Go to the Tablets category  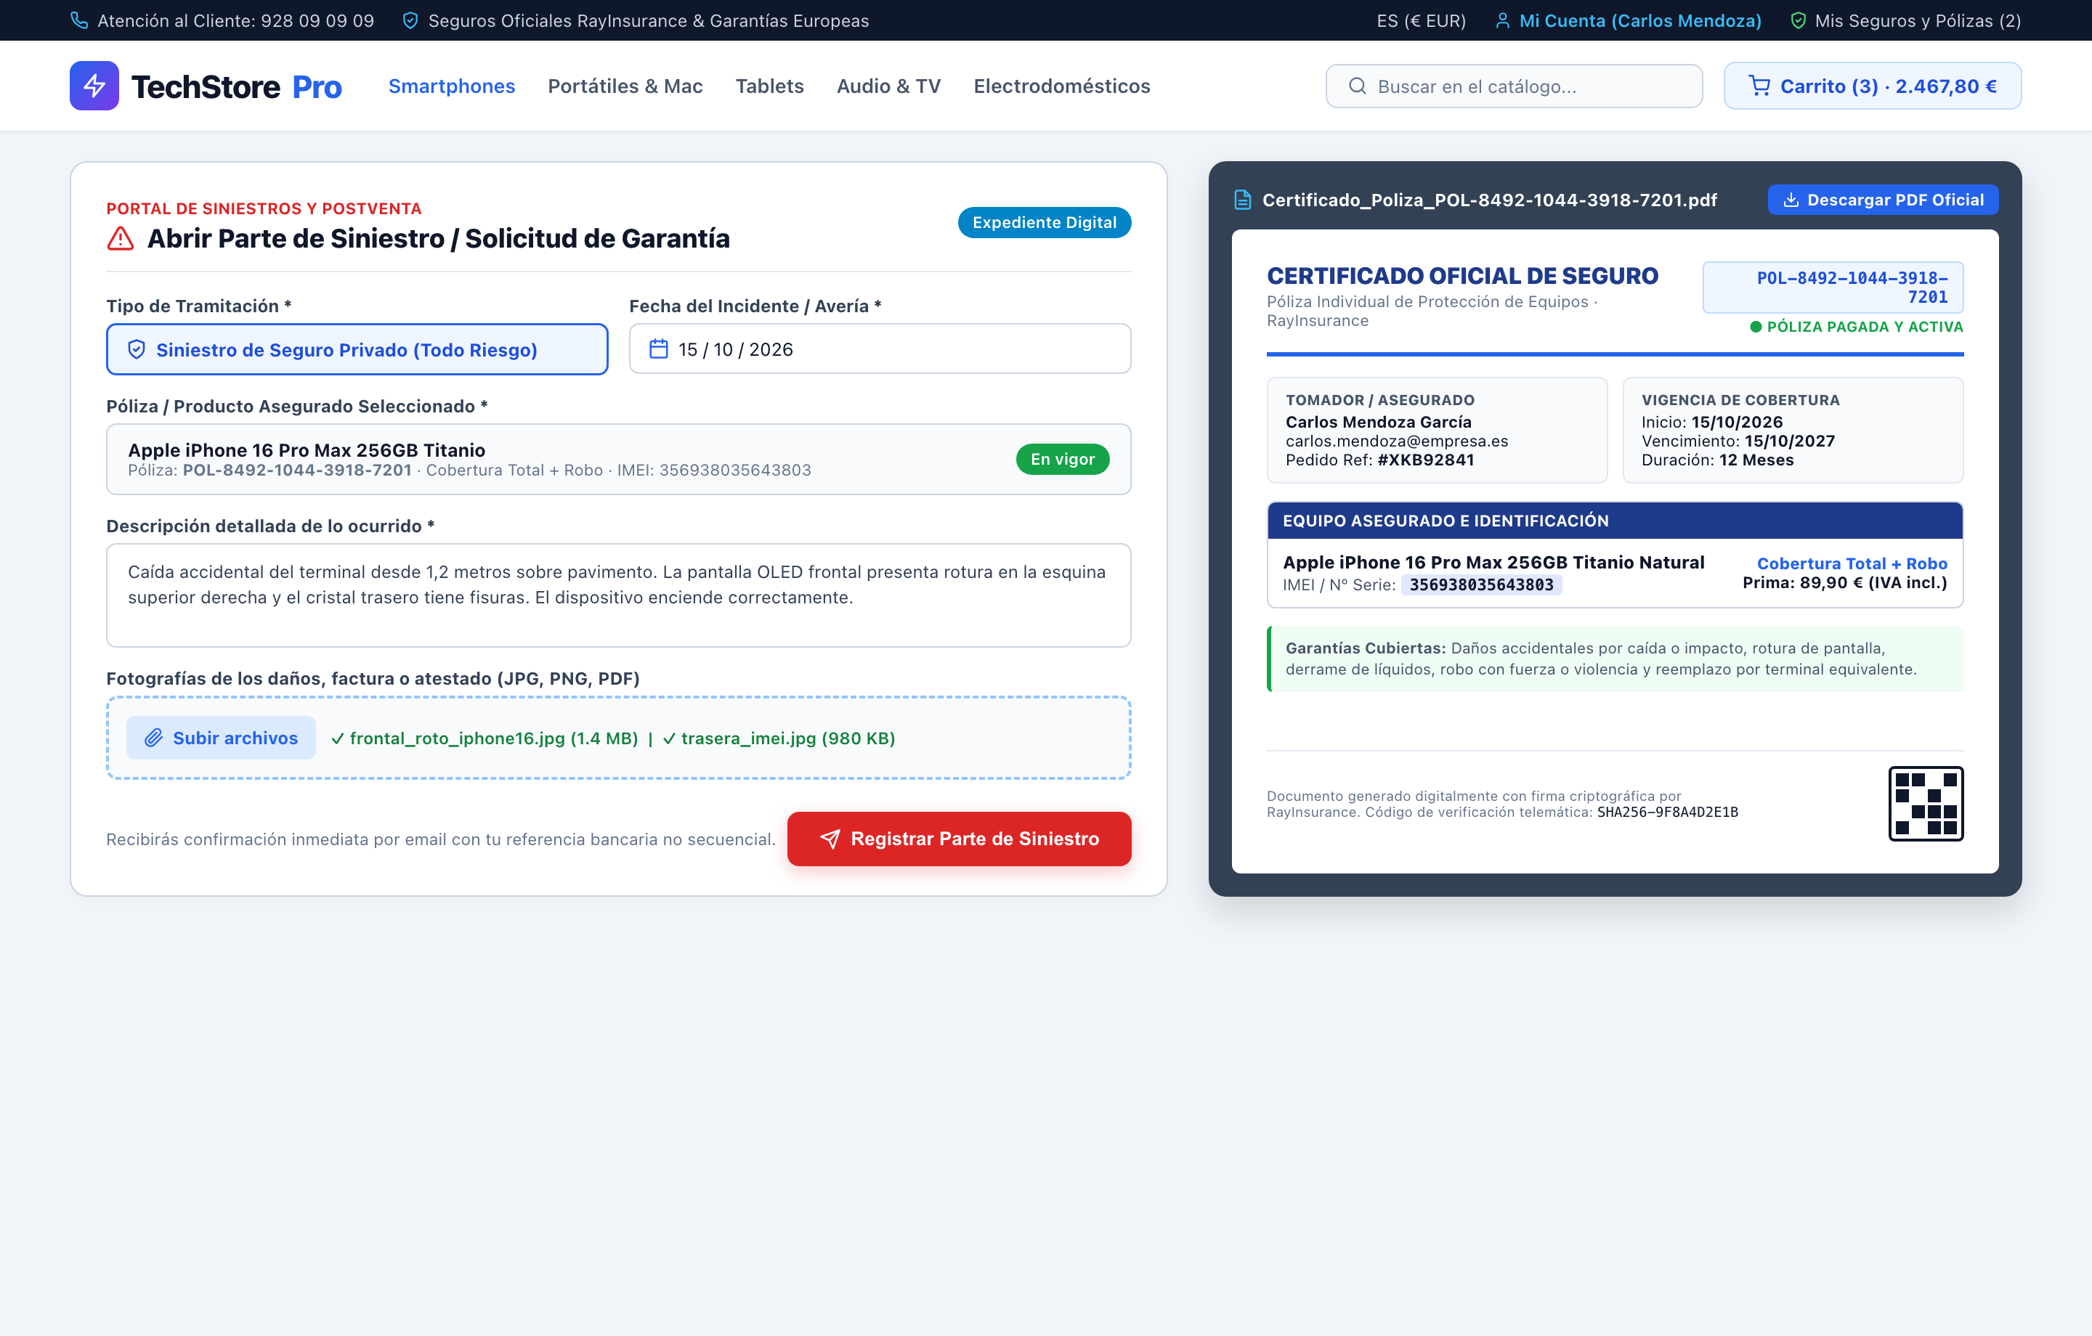[x=770, y=86]
